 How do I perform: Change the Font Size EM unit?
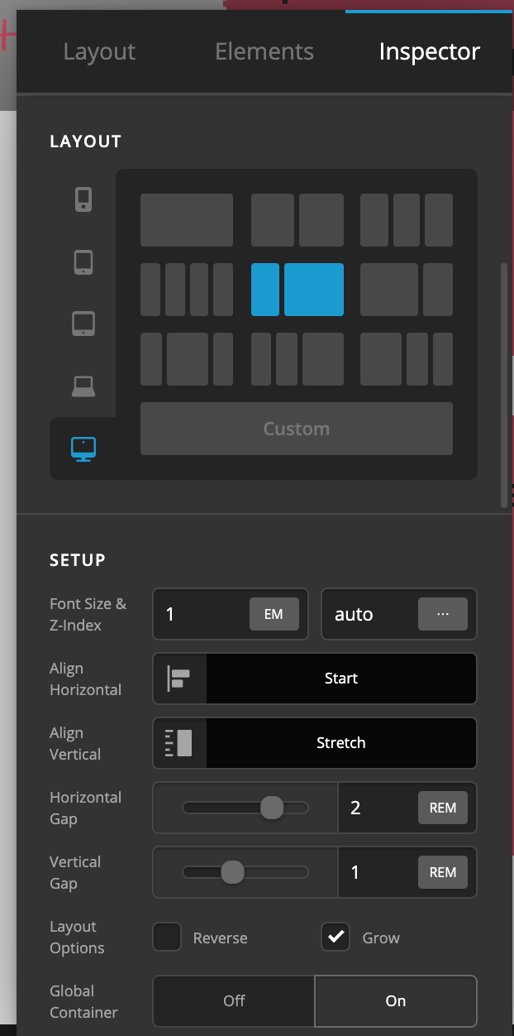pos(274,614)
